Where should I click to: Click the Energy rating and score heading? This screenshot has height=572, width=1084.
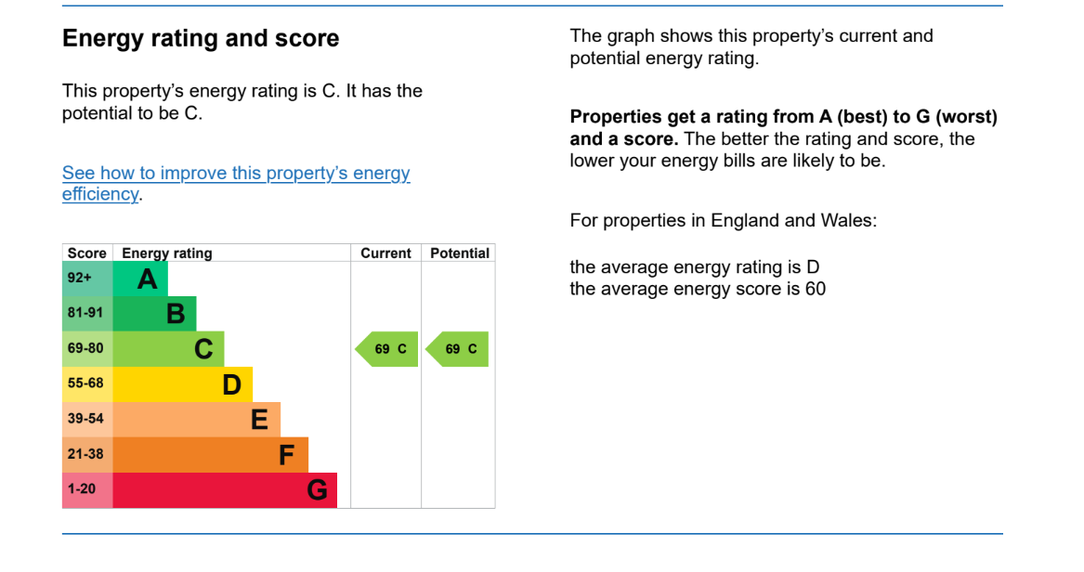(201, 38)
